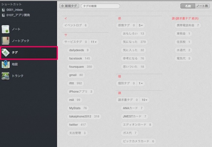212x147 pixels.
Task: Open the Atlas map icon
Action: pos(6,64)
